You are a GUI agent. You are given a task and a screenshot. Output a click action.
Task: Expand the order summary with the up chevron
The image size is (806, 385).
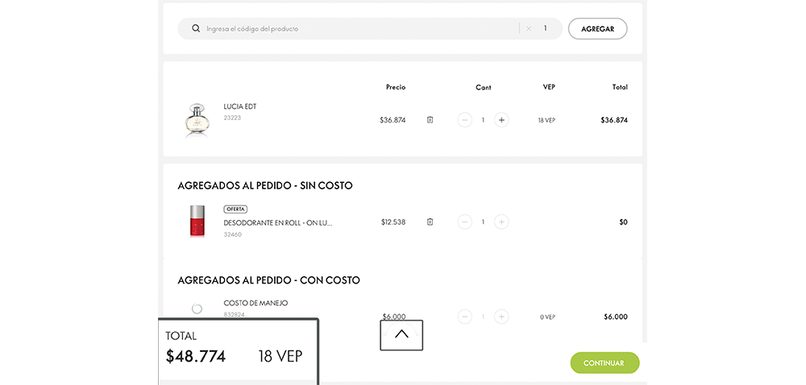(401, 335)
